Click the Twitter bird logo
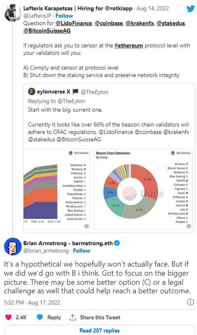The width and height of the screenshot is (197, 335). (x=190, y=9)
